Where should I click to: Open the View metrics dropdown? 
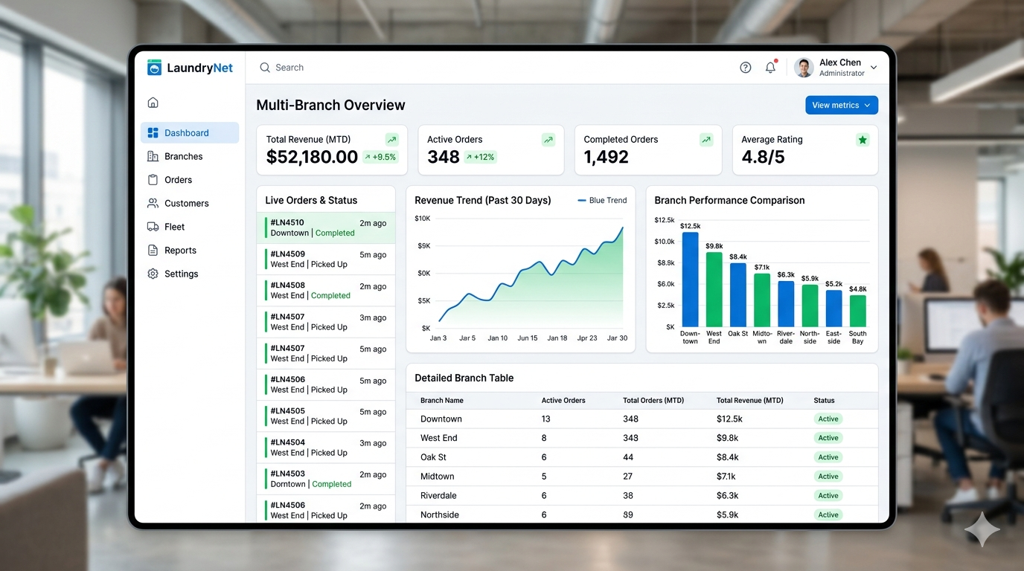tap(841, 105)
